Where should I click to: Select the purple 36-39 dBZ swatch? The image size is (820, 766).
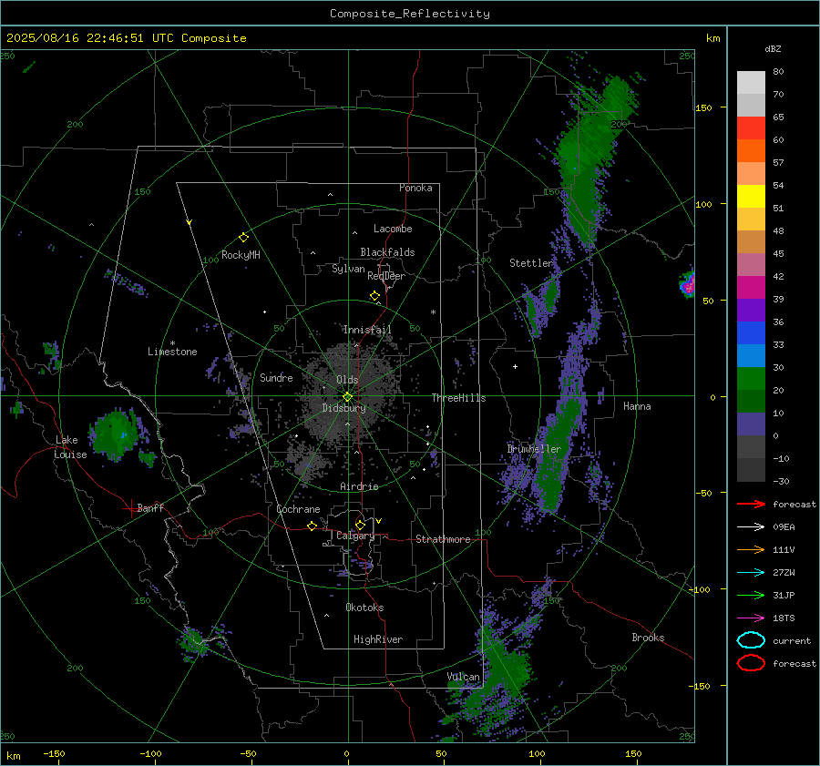click(x=751, y=311)
